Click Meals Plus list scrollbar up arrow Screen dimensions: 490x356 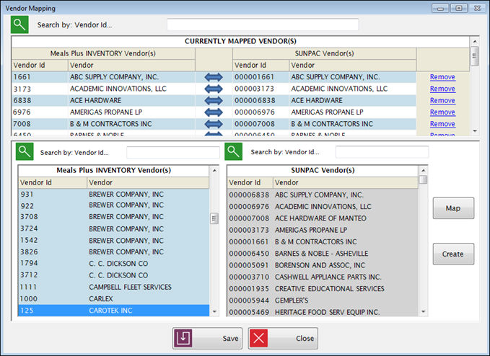214,170
